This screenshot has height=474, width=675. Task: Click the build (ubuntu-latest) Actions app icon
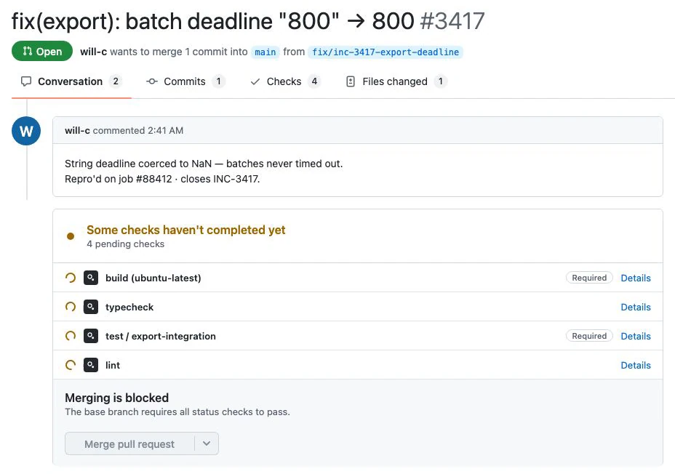coord(91,278)
